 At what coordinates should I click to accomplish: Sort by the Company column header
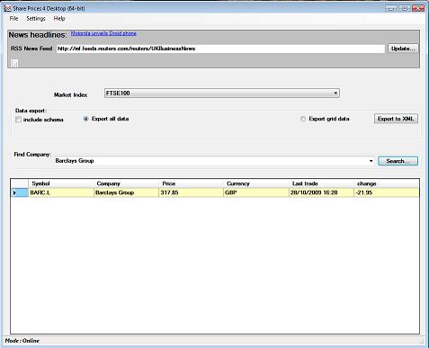click(126, 183)
